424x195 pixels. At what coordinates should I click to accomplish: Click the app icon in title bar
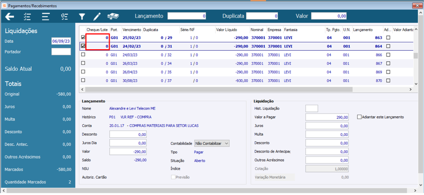pyautogui.click(x=4, y=5)
